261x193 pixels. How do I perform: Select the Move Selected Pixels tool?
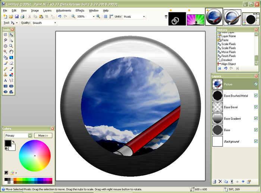click(x=11, y=35)
